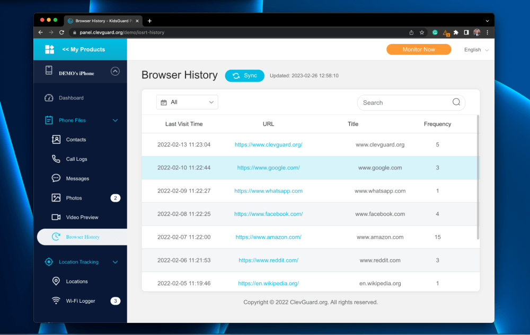Click the Messages speech bubble icon
The height and width of the screenshot is (335, 530).
point(56,178)
